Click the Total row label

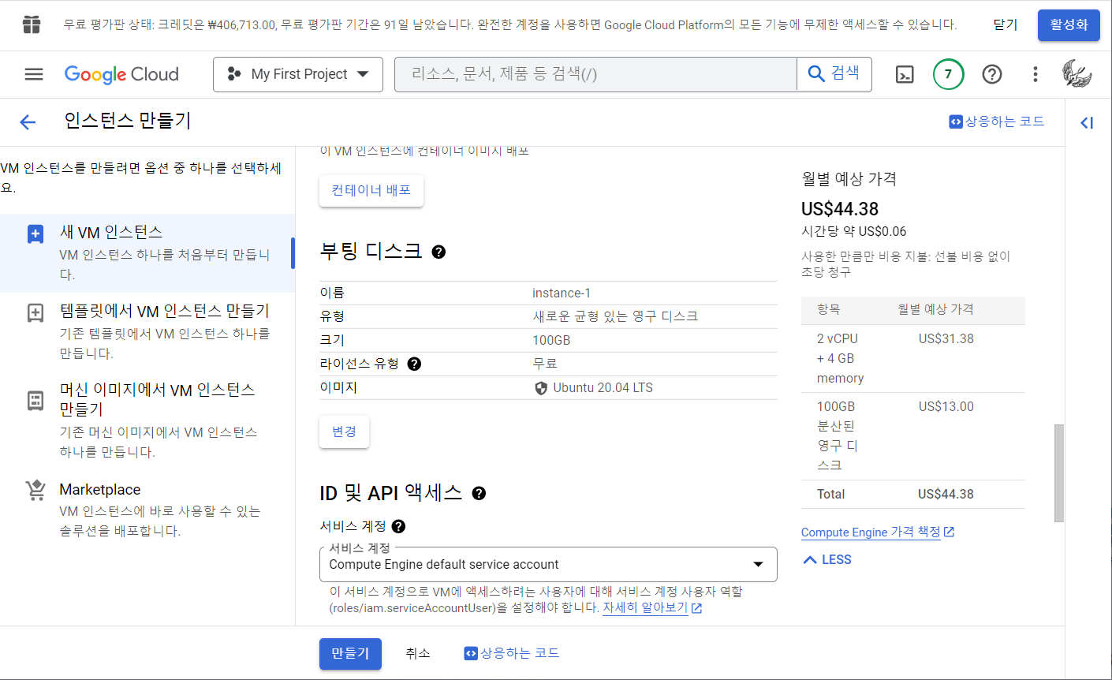pyautogui.click(x=831, y=495)
